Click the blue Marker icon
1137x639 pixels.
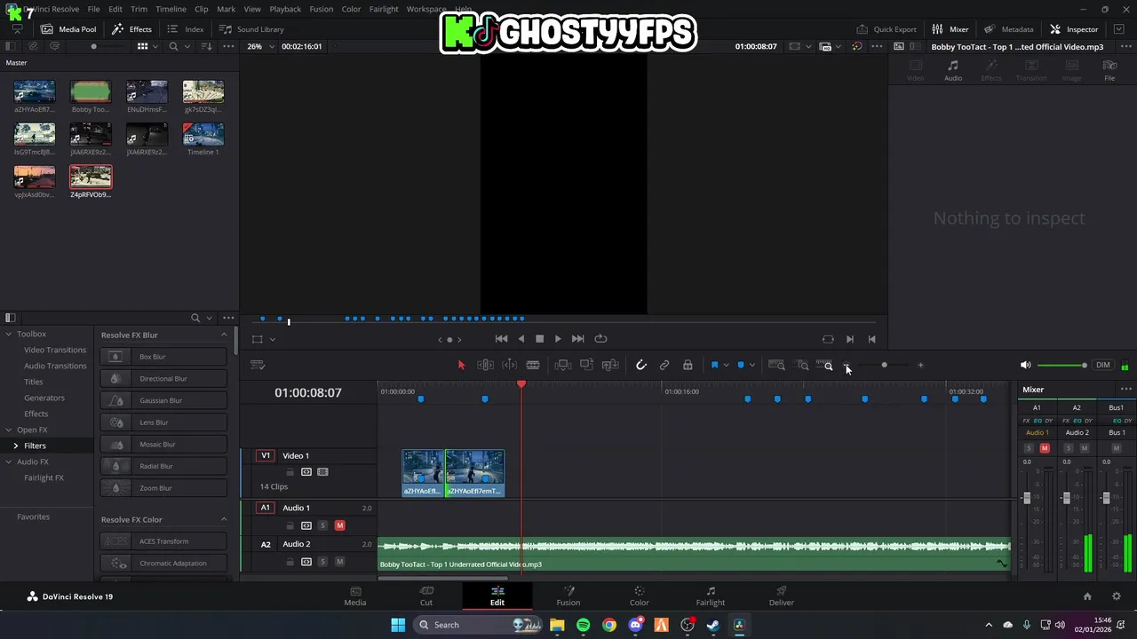[x=741, y=365]
